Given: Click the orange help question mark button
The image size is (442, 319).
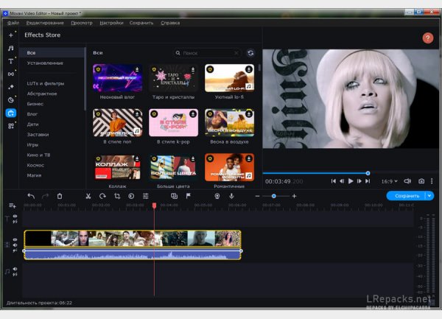Looking at the screenshot, I should [427, 38].
